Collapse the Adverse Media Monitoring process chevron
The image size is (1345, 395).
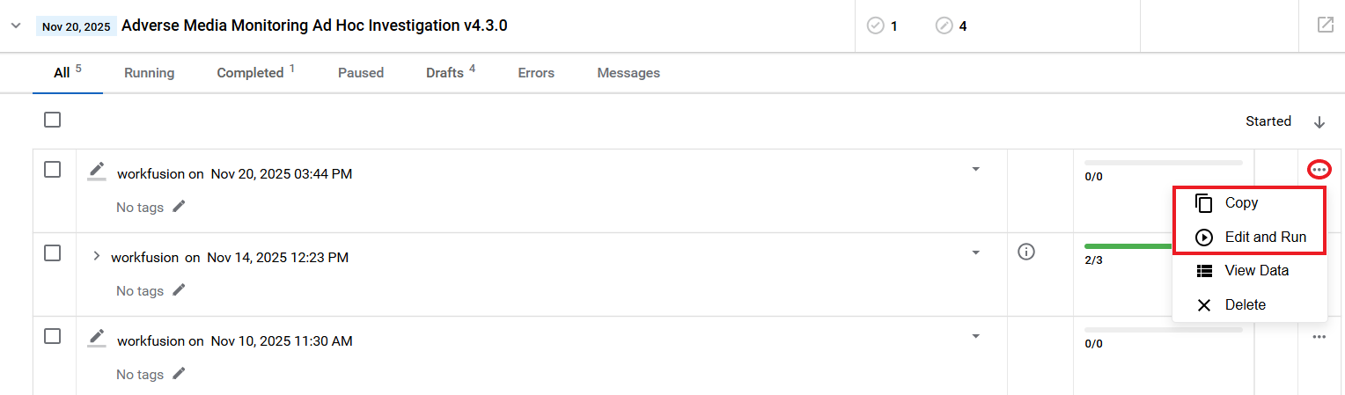click(x=16, y=26)
